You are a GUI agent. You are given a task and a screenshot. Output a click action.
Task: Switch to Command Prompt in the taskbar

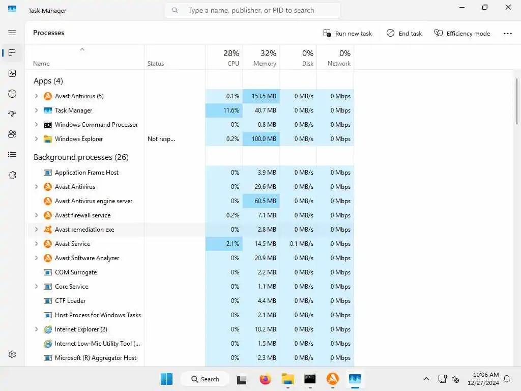pyautogui.click(x=310, y=379)
